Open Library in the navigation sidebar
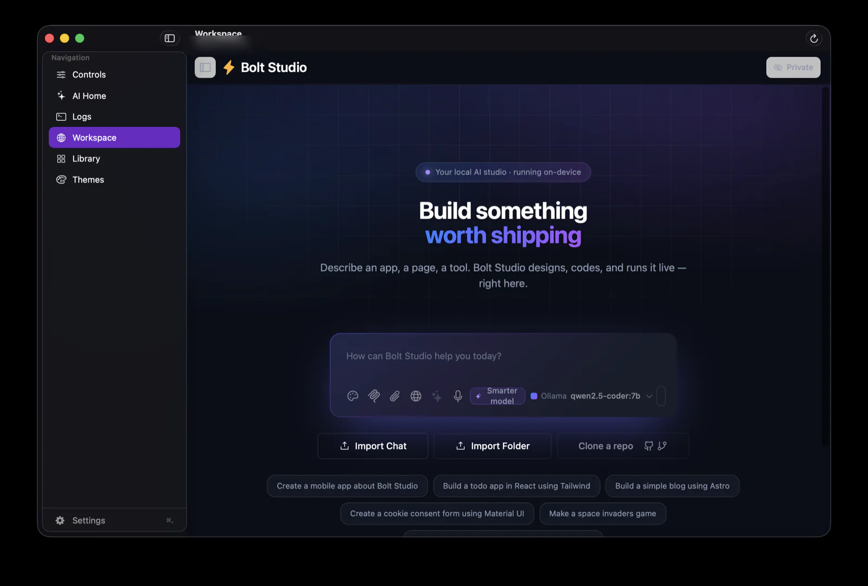The width and height of the screenshot is (868, 586). coord(114,159)
